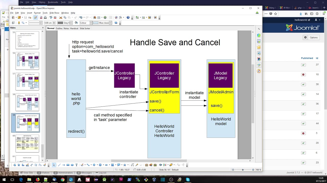Choose the Select arrow tool
This screenshot has height=183, width=327.
coord(54,165)
